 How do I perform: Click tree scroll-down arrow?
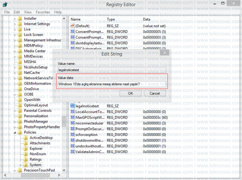[x=64, y=170]
